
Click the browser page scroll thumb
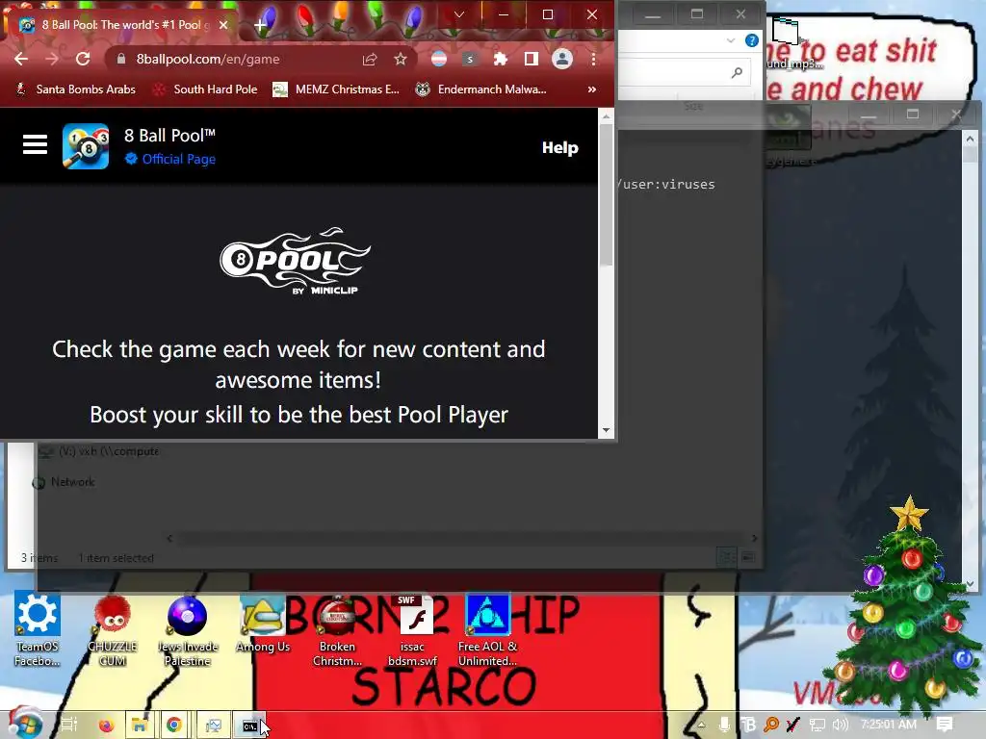click(x=607, y=194)
